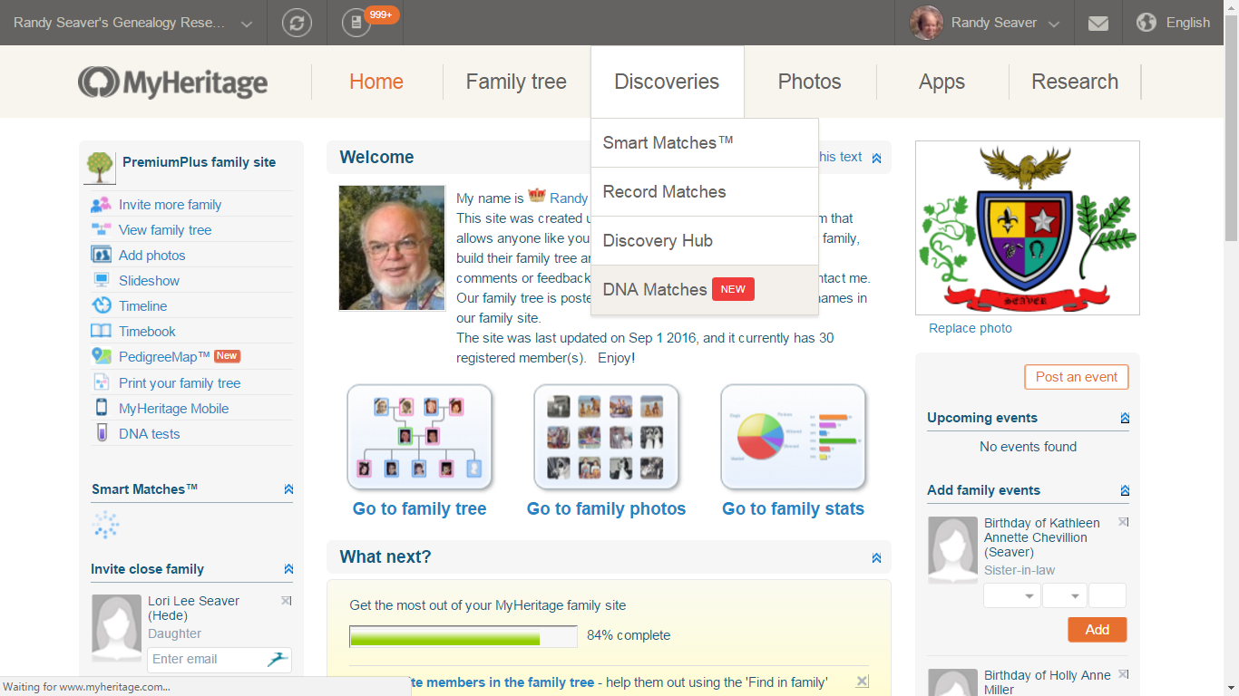Click the Invite more family icon
Viewport: 1239px width, 696px height.
(102, 205)
